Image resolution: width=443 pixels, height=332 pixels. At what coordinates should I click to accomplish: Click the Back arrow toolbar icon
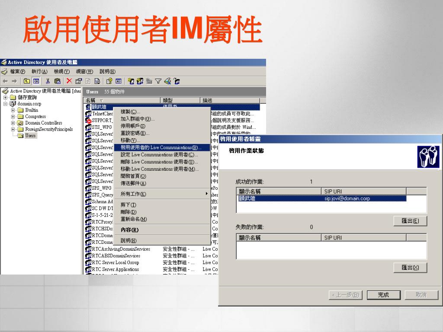click(5, 81)
